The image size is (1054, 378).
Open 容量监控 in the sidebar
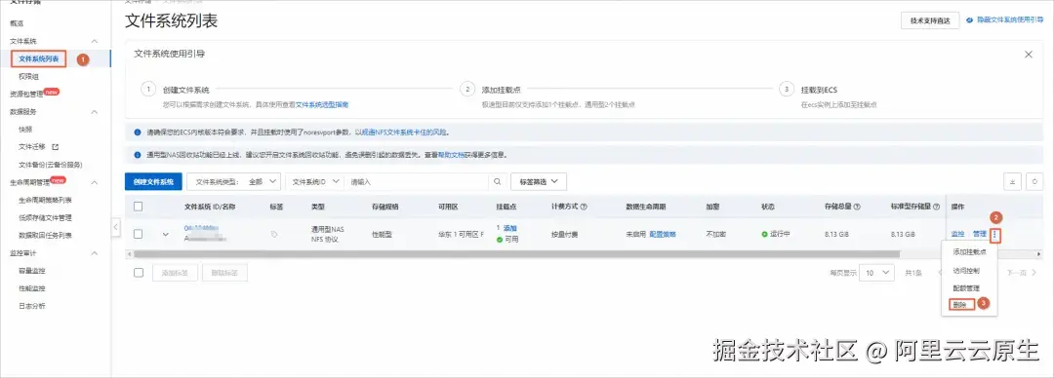tap(32, 271)
